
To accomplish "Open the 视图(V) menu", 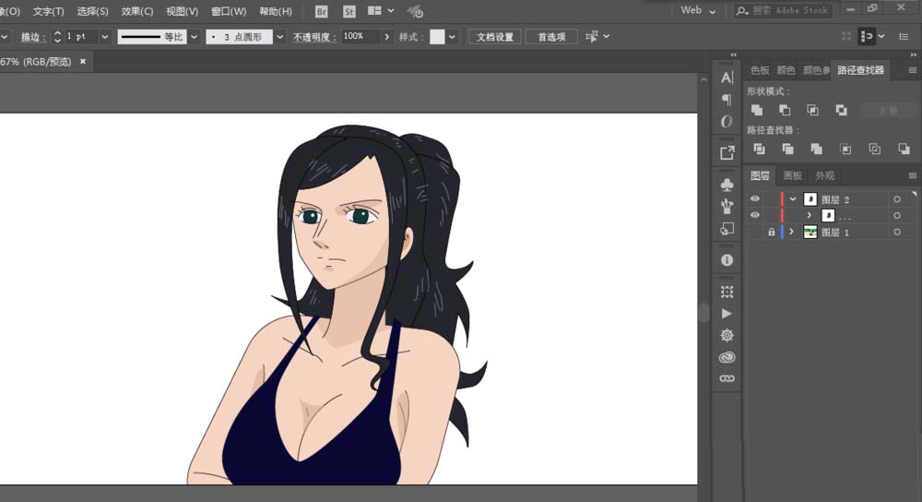I will click(183, 11).
